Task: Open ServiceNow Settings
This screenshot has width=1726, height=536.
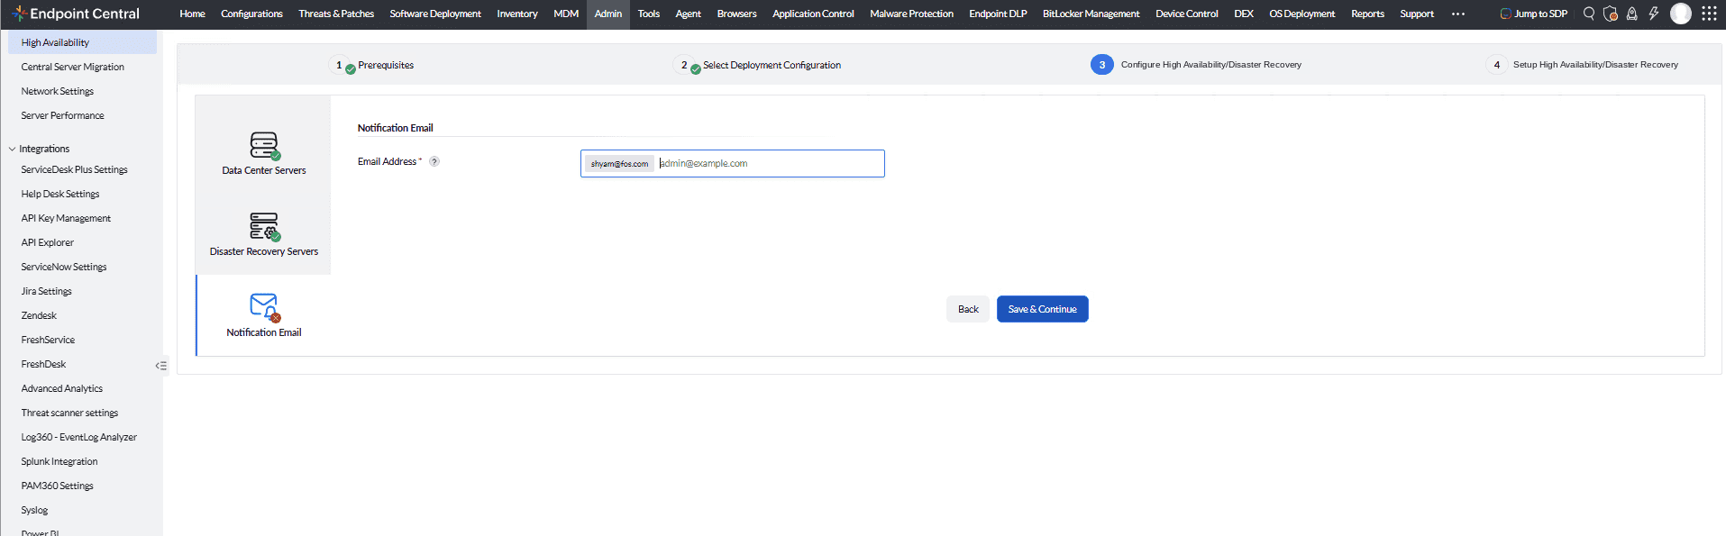Action: (x=64, y=267)
